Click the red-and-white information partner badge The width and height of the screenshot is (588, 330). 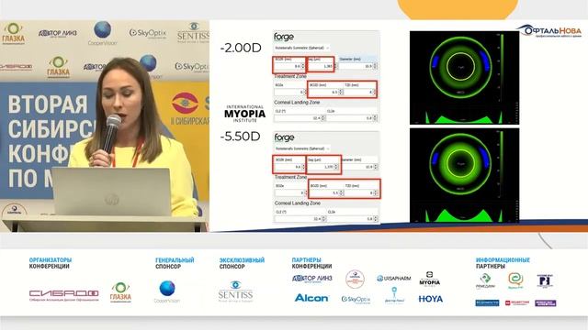click(516, 303)
